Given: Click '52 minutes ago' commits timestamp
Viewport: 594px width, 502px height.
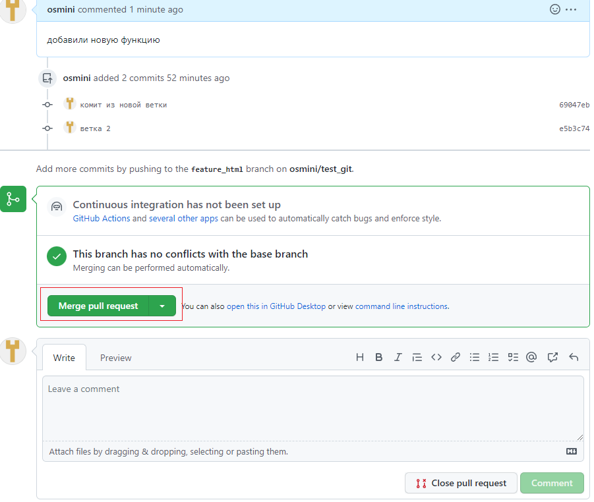Looking at the screenshot, I should pyautogui.click(x=198, y=78).
